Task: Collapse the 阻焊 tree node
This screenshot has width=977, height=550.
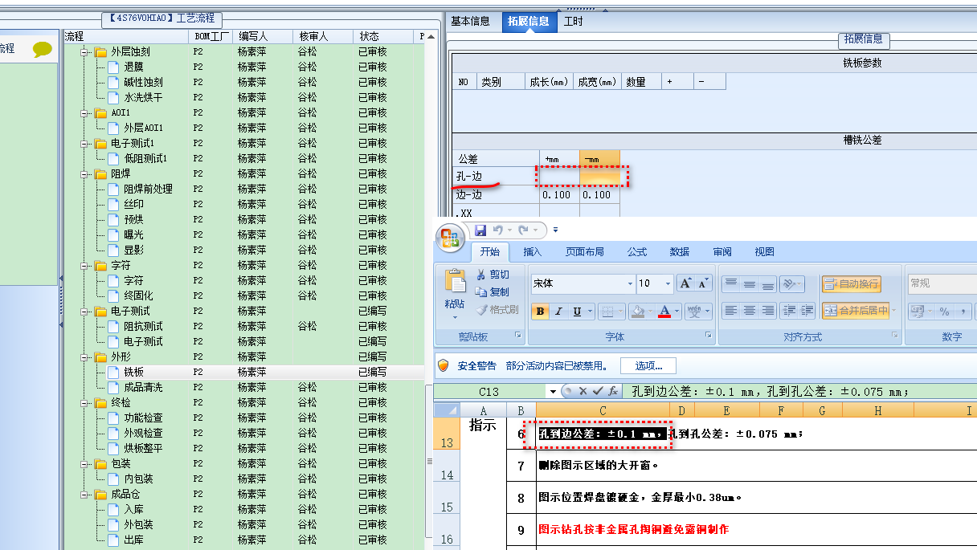Action: tap(84, 174)
